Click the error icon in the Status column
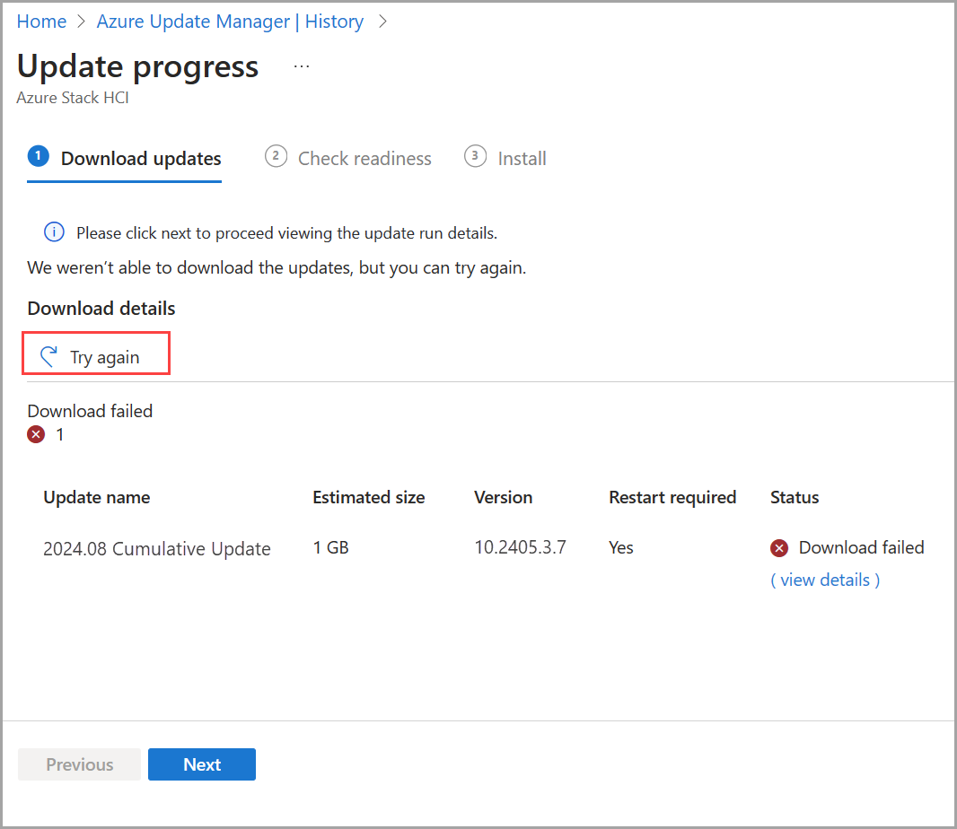This screenshot has height=829, width=957. 779,548
